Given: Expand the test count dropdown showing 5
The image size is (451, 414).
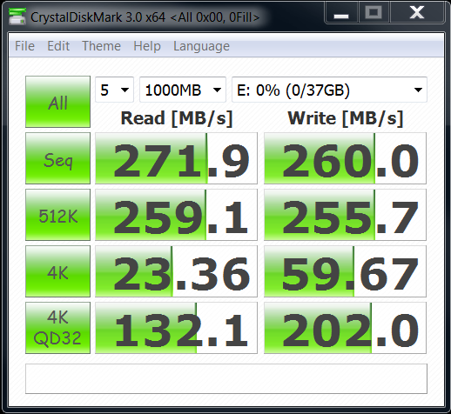Looking at the screenshot, I should point(114,90).
